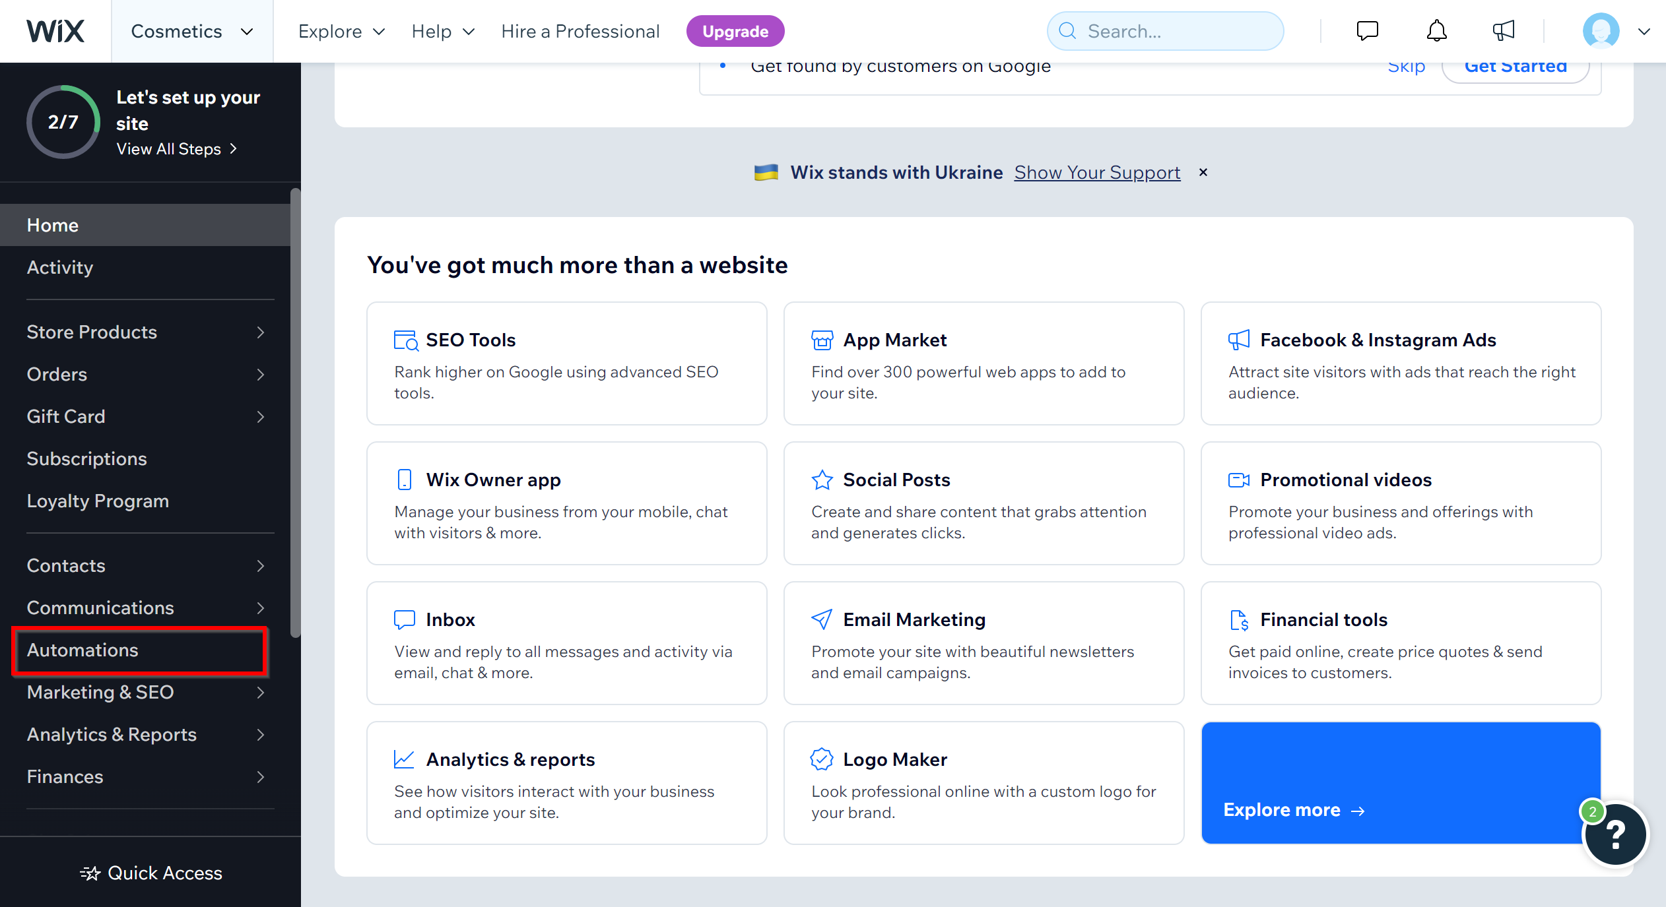Open the SEO Tools card description
1666x907 pixels.
click(x=556, y=383)
